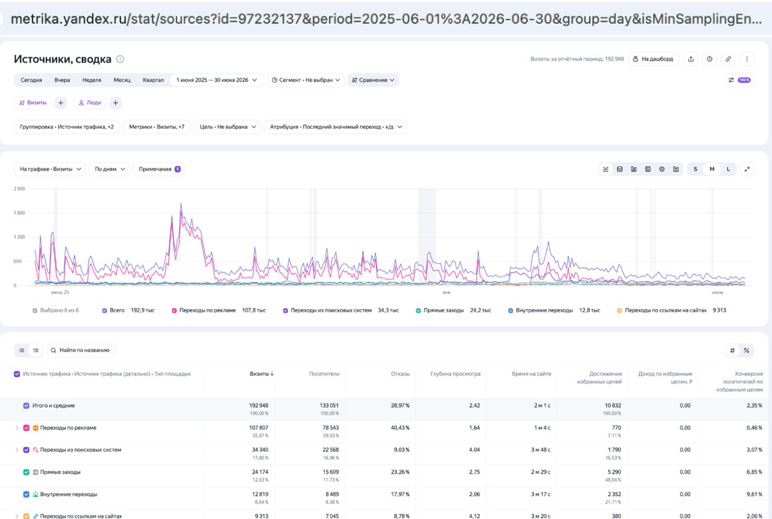Click the info icon next to 'Источники, сводка'

point(120,59)
